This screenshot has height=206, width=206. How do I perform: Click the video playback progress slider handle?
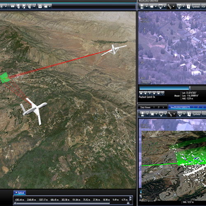pos(190,88)
